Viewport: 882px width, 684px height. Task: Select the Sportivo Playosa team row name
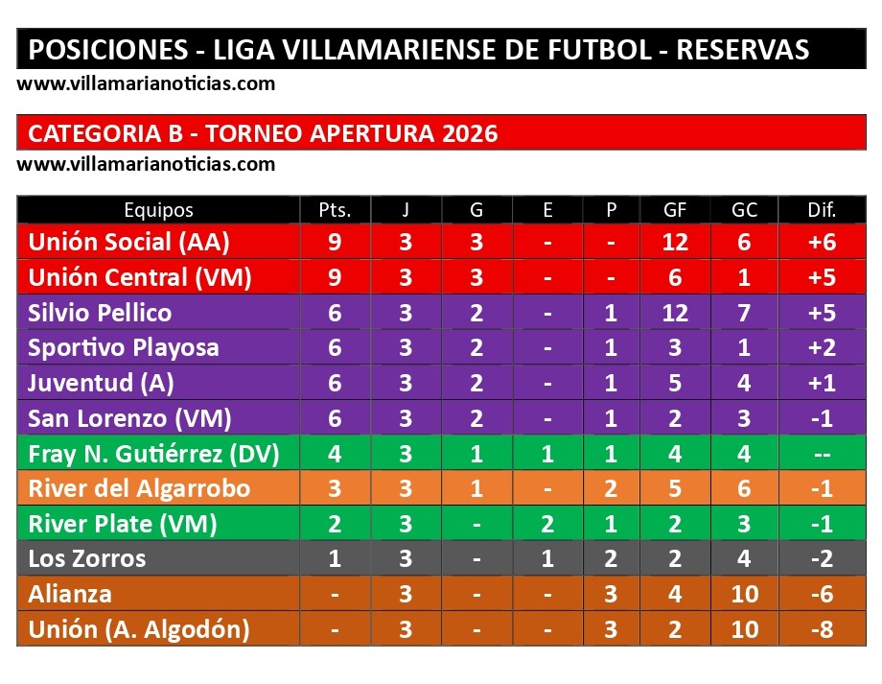tap(124, 347)
